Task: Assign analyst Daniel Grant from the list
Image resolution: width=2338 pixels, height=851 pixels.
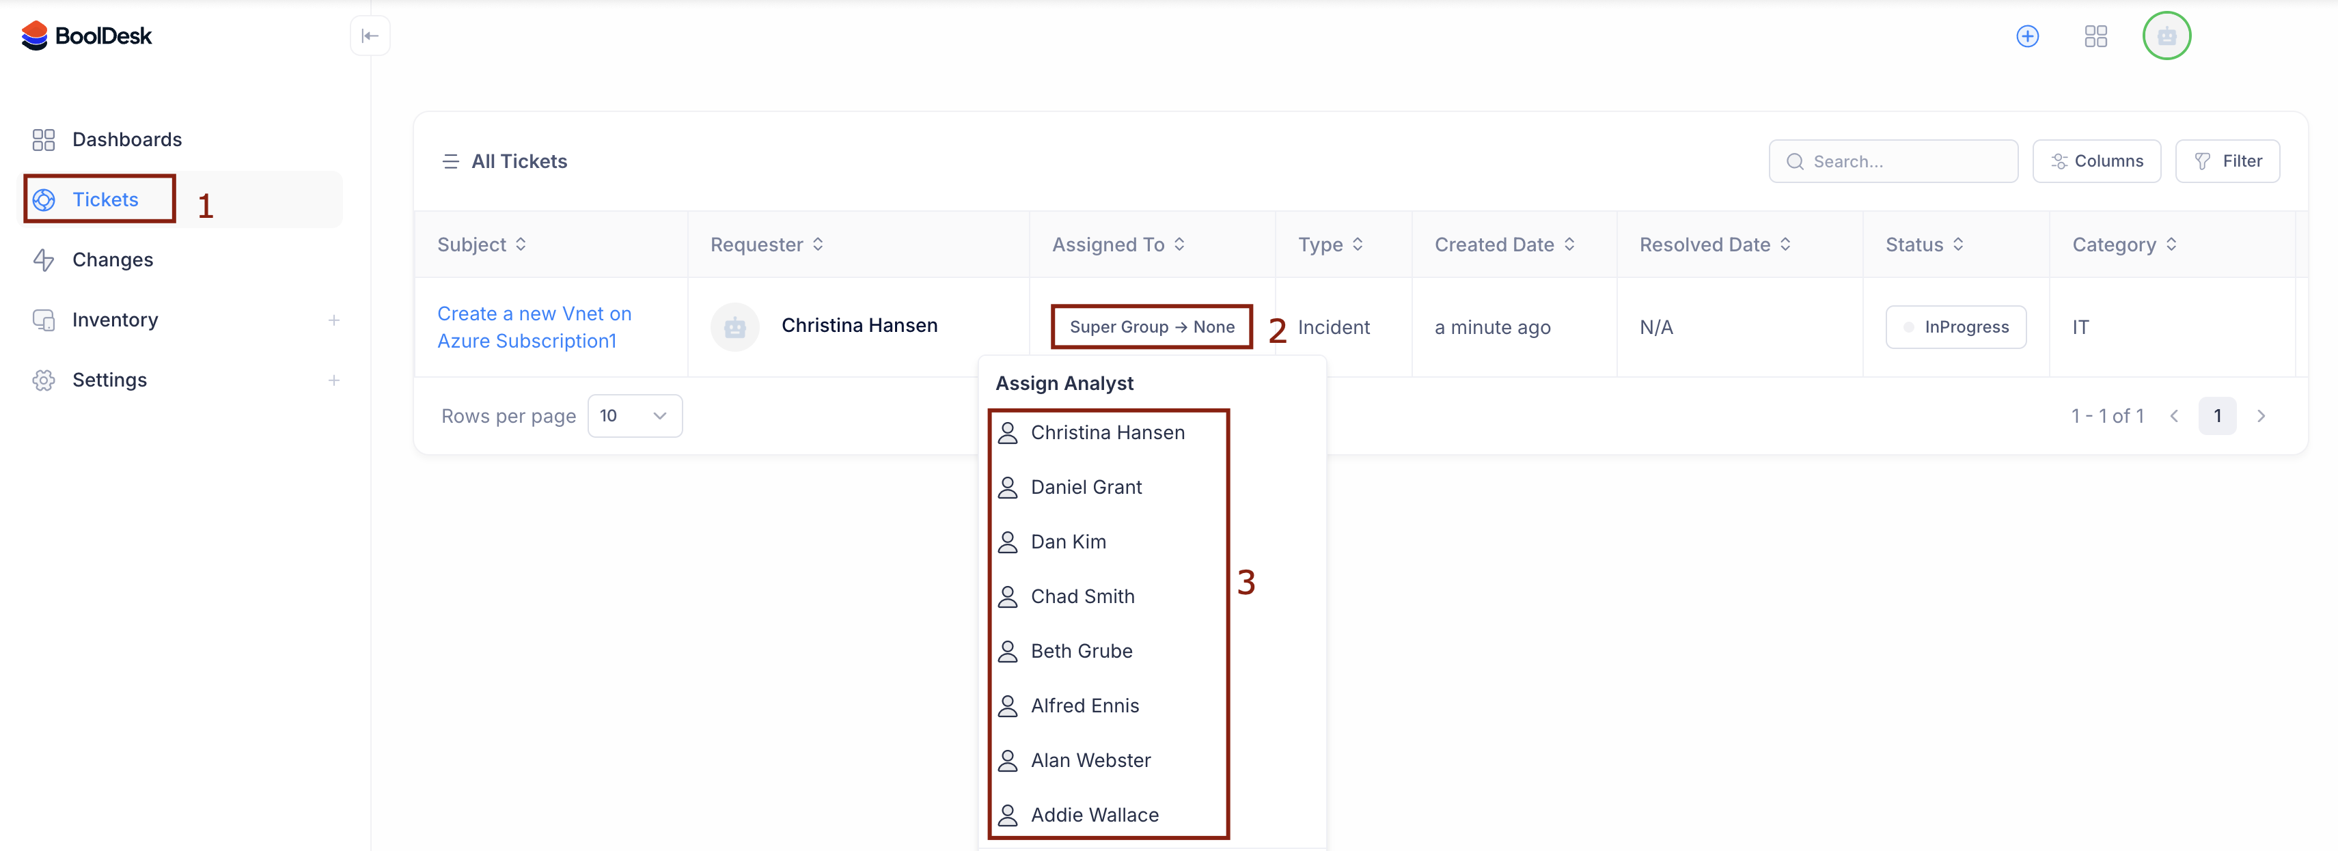Action: [1086, 487]
